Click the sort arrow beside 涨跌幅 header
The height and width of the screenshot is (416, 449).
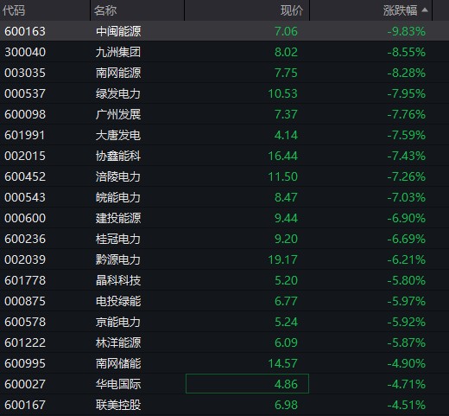[x=425, y=10]
